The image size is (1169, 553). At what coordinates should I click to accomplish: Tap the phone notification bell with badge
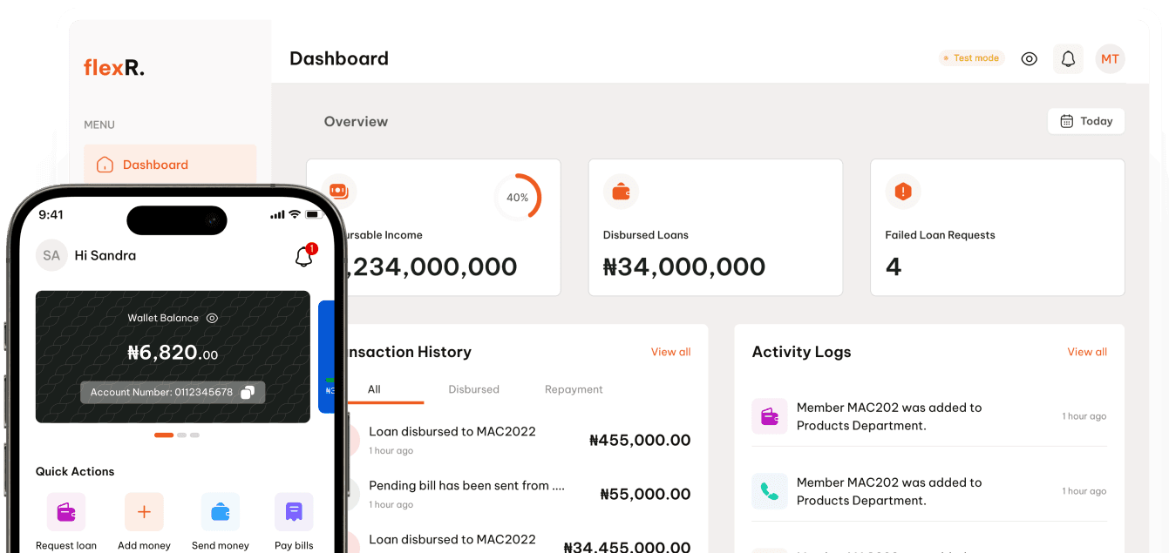(x=303, y=256)
